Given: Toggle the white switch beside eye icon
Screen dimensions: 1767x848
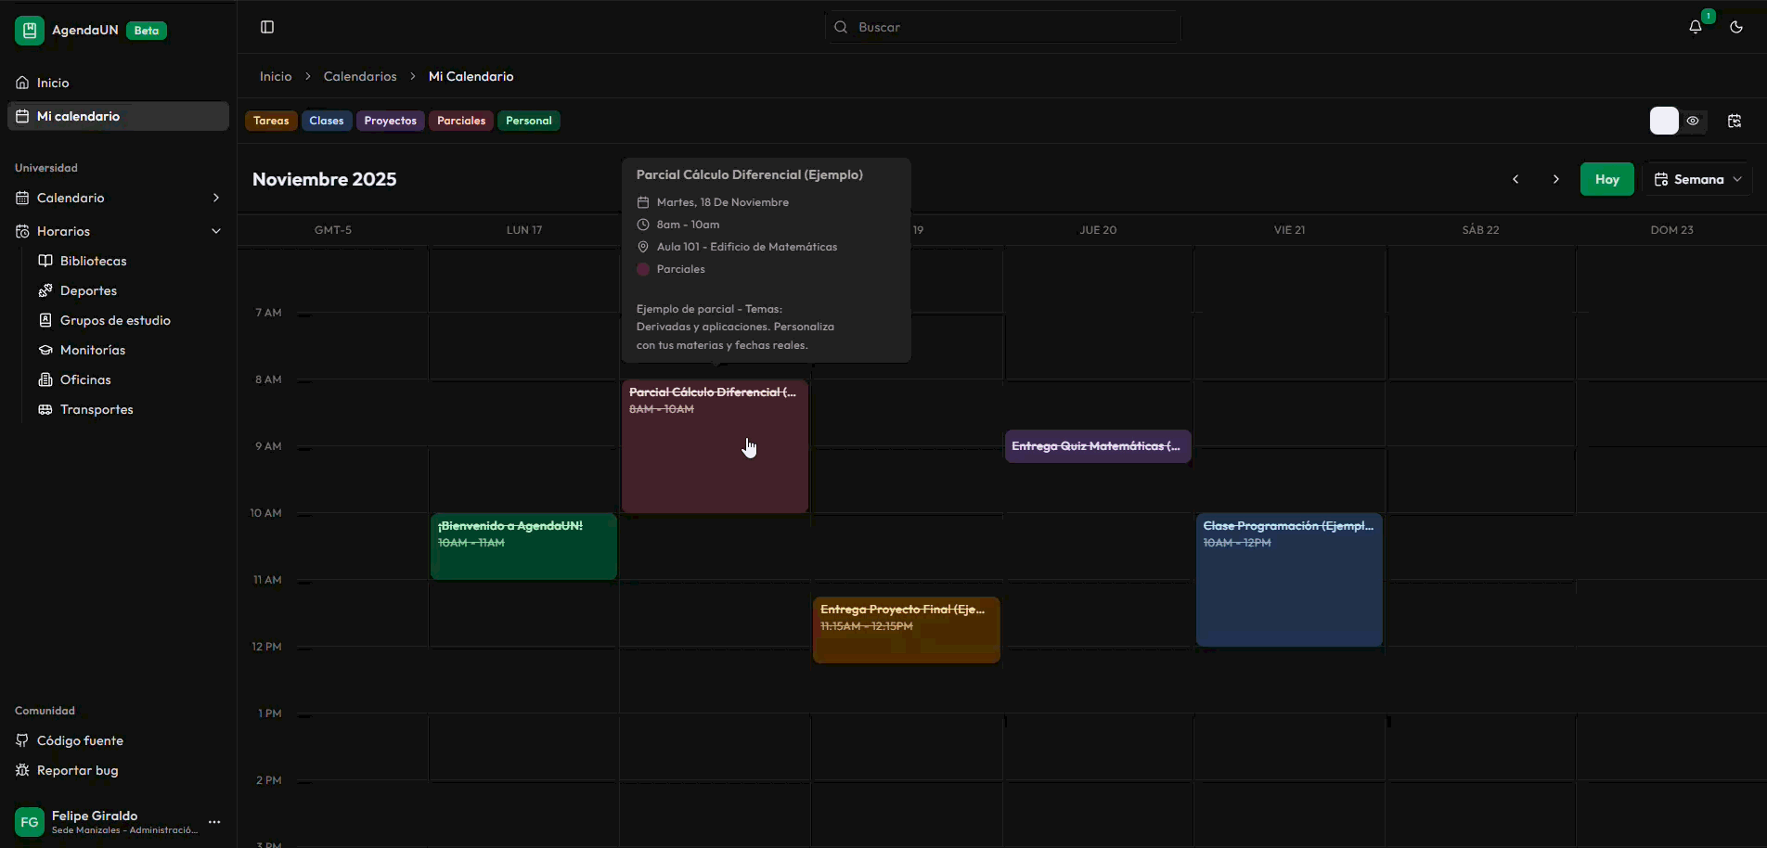Looking at the screenshot, I should (1664, 121).
